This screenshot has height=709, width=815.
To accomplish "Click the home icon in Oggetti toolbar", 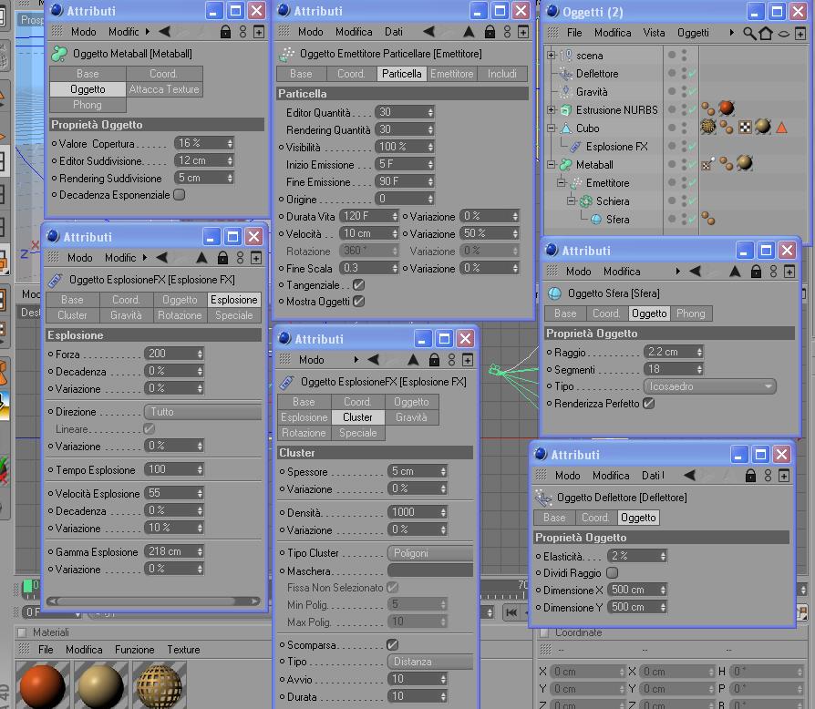I will tap(766, 33).
